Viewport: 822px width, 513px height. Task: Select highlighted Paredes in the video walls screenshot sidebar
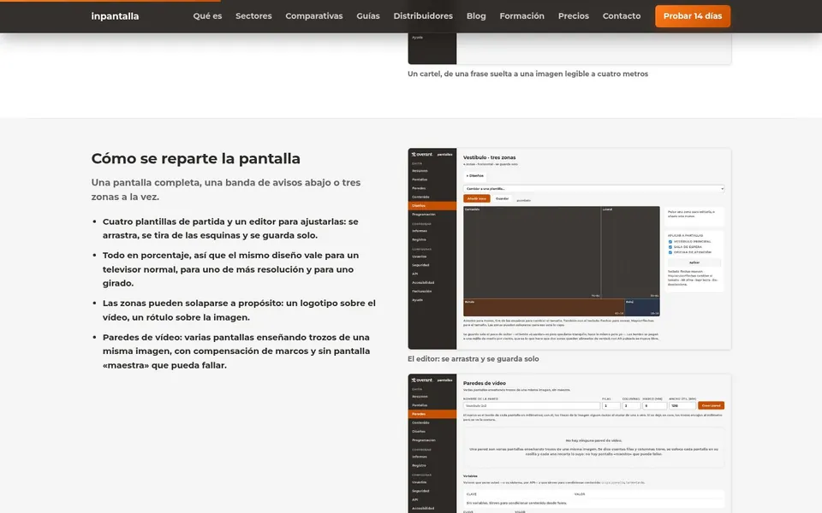tap(432, 414)
